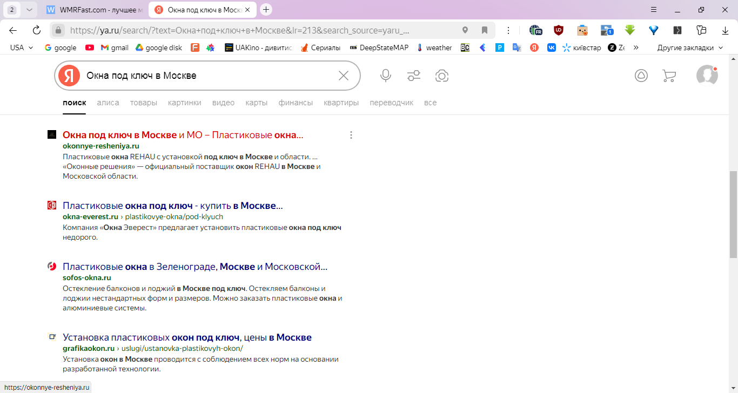Open options dots for the okonnye-resheniya result
Viewport: 738px width, 393px height.
click(351, 135)
